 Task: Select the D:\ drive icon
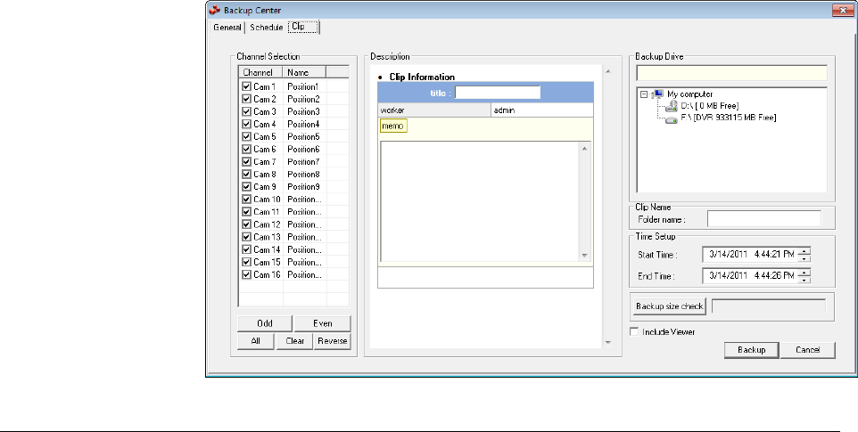point(672,105)
